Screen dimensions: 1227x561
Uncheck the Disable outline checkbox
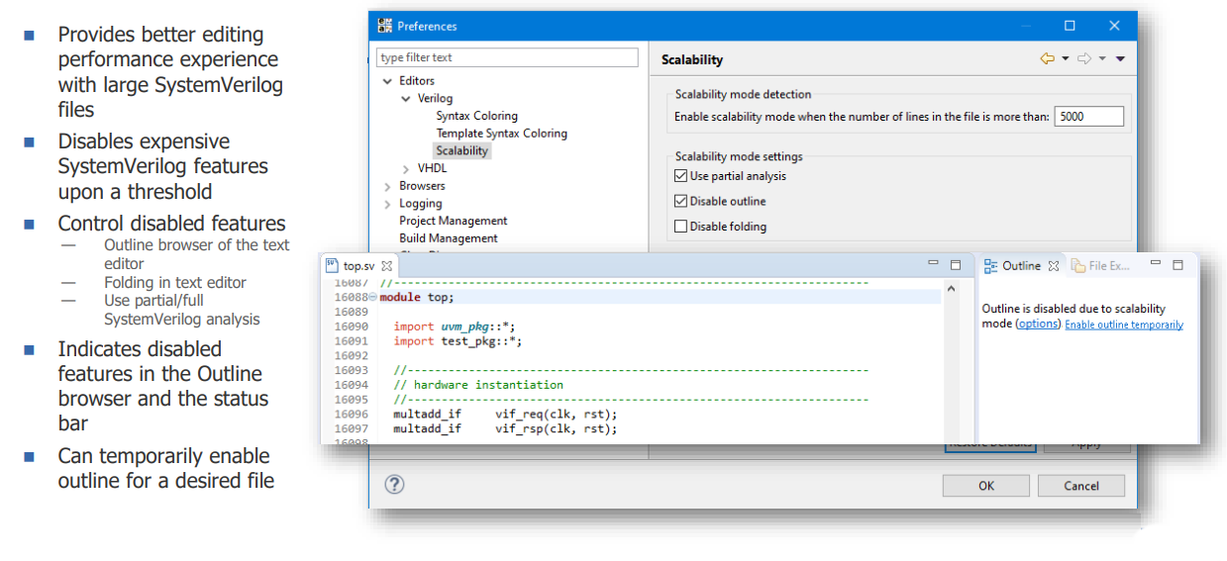click(680, 202)
